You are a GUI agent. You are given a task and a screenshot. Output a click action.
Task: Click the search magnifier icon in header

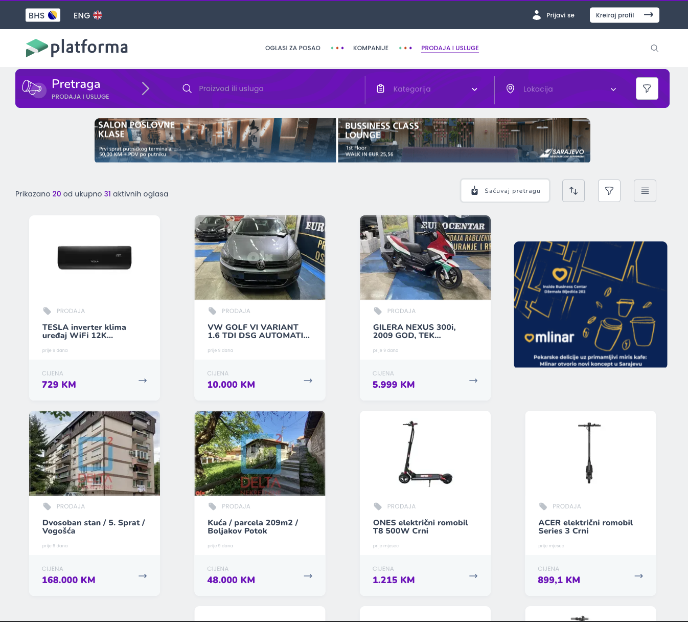654,48
